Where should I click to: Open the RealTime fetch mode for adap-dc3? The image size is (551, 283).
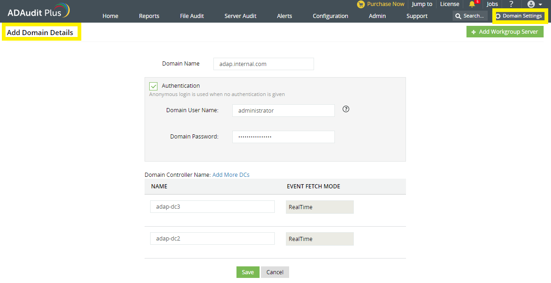point(319,206)
